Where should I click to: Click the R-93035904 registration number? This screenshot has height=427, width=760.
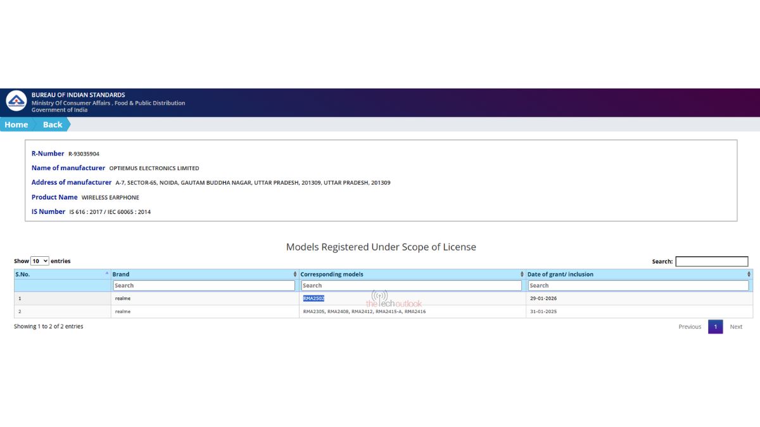[x=84, y=154]
